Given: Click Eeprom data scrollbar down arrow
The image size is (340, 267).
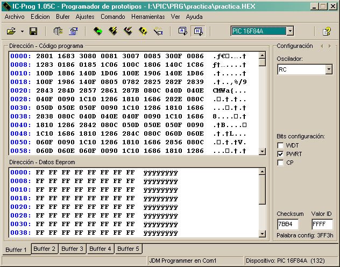Looking at the screenshot, I should pyautogui.click(x=262, y=234).
